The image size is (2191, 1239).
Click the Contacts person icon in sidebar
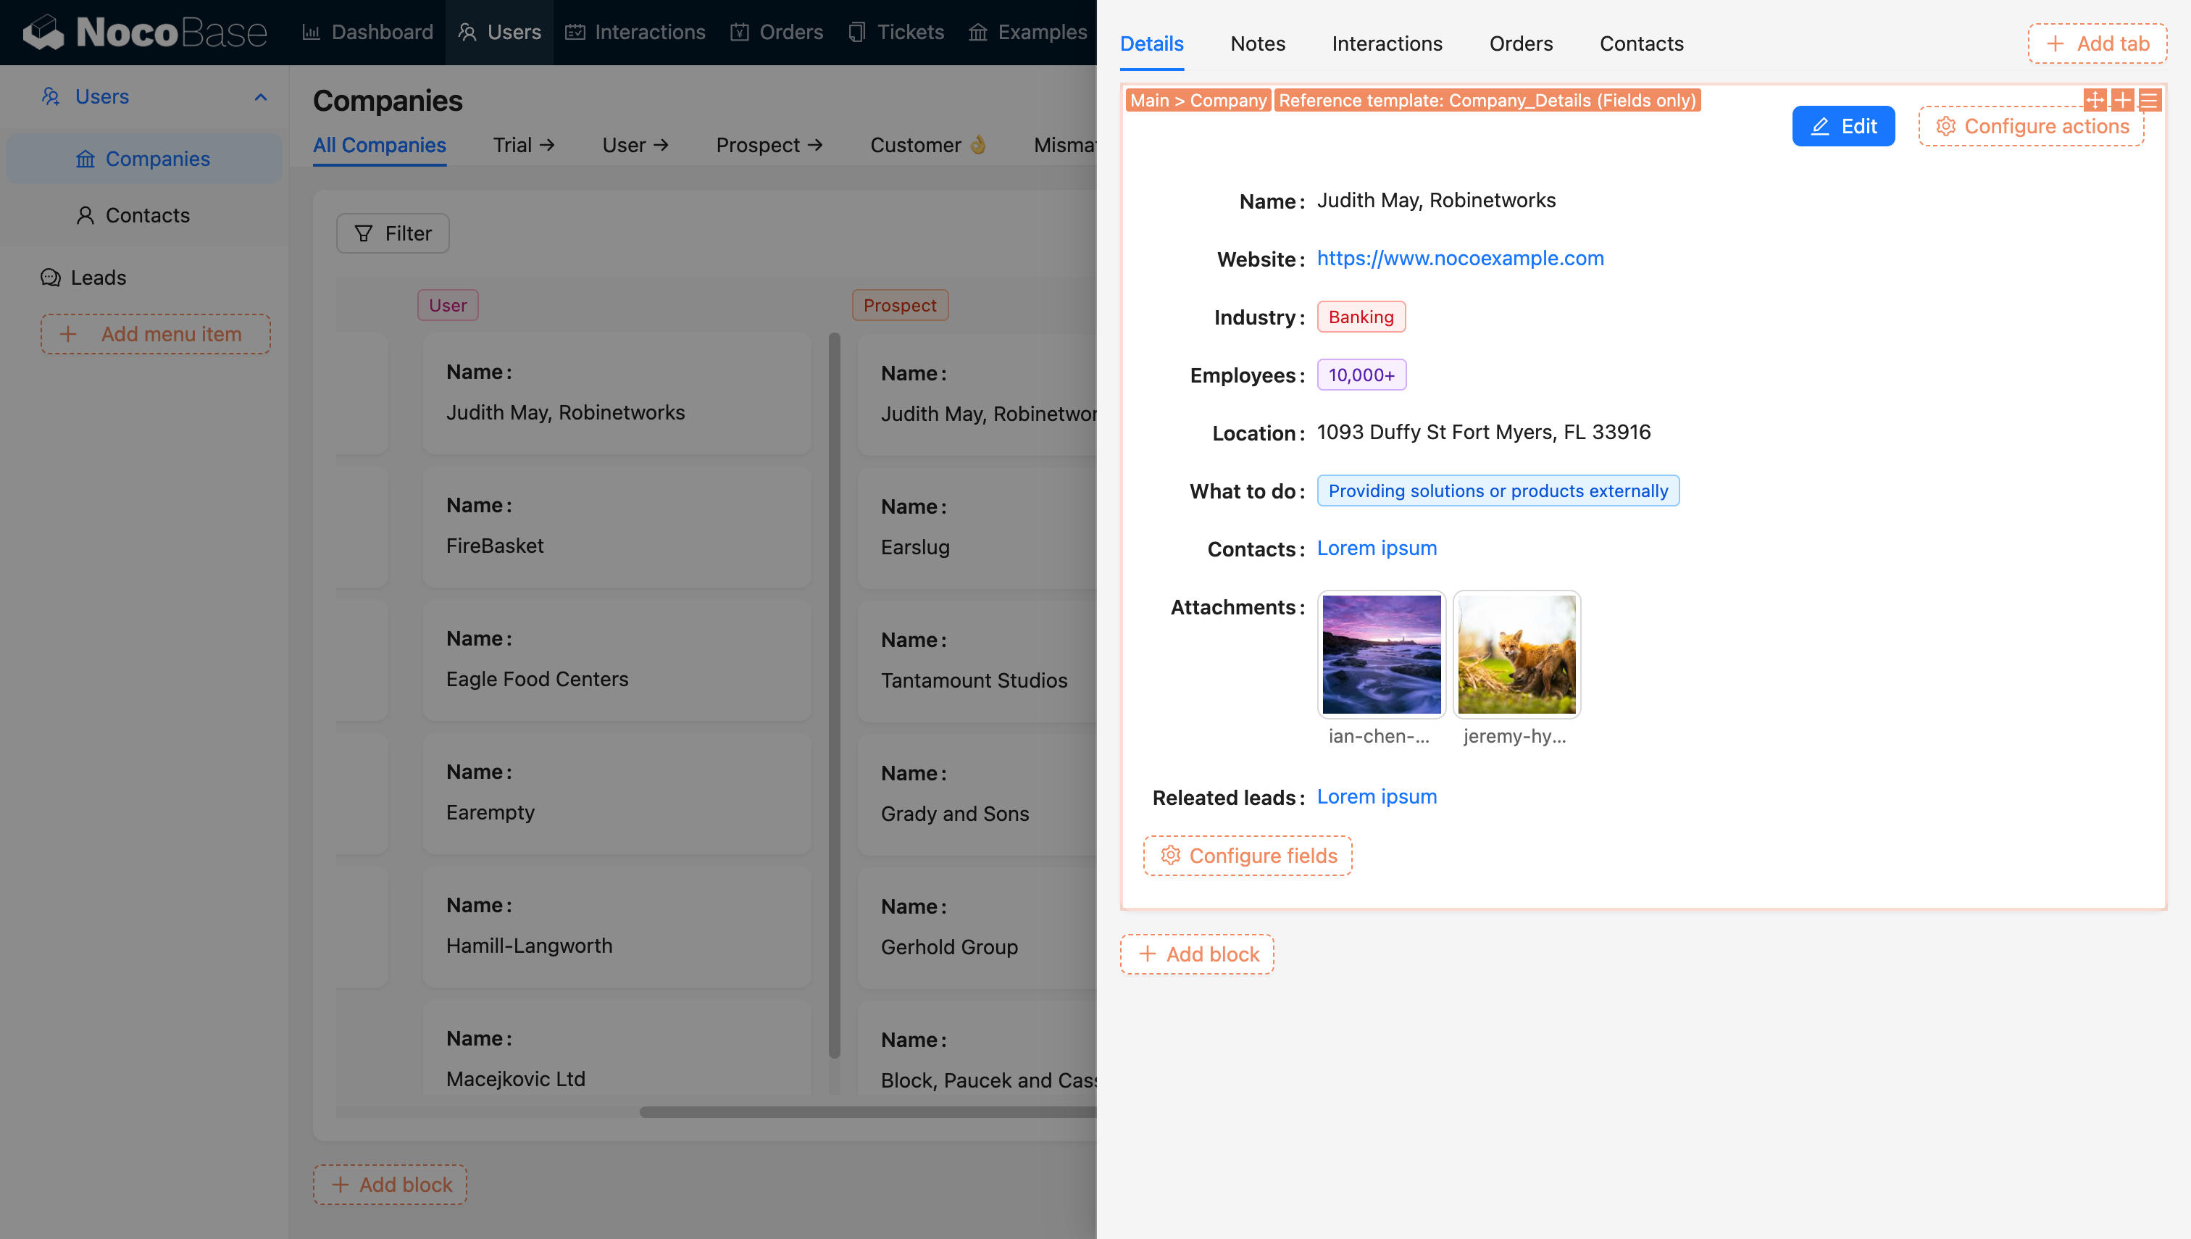coord(85,215)
